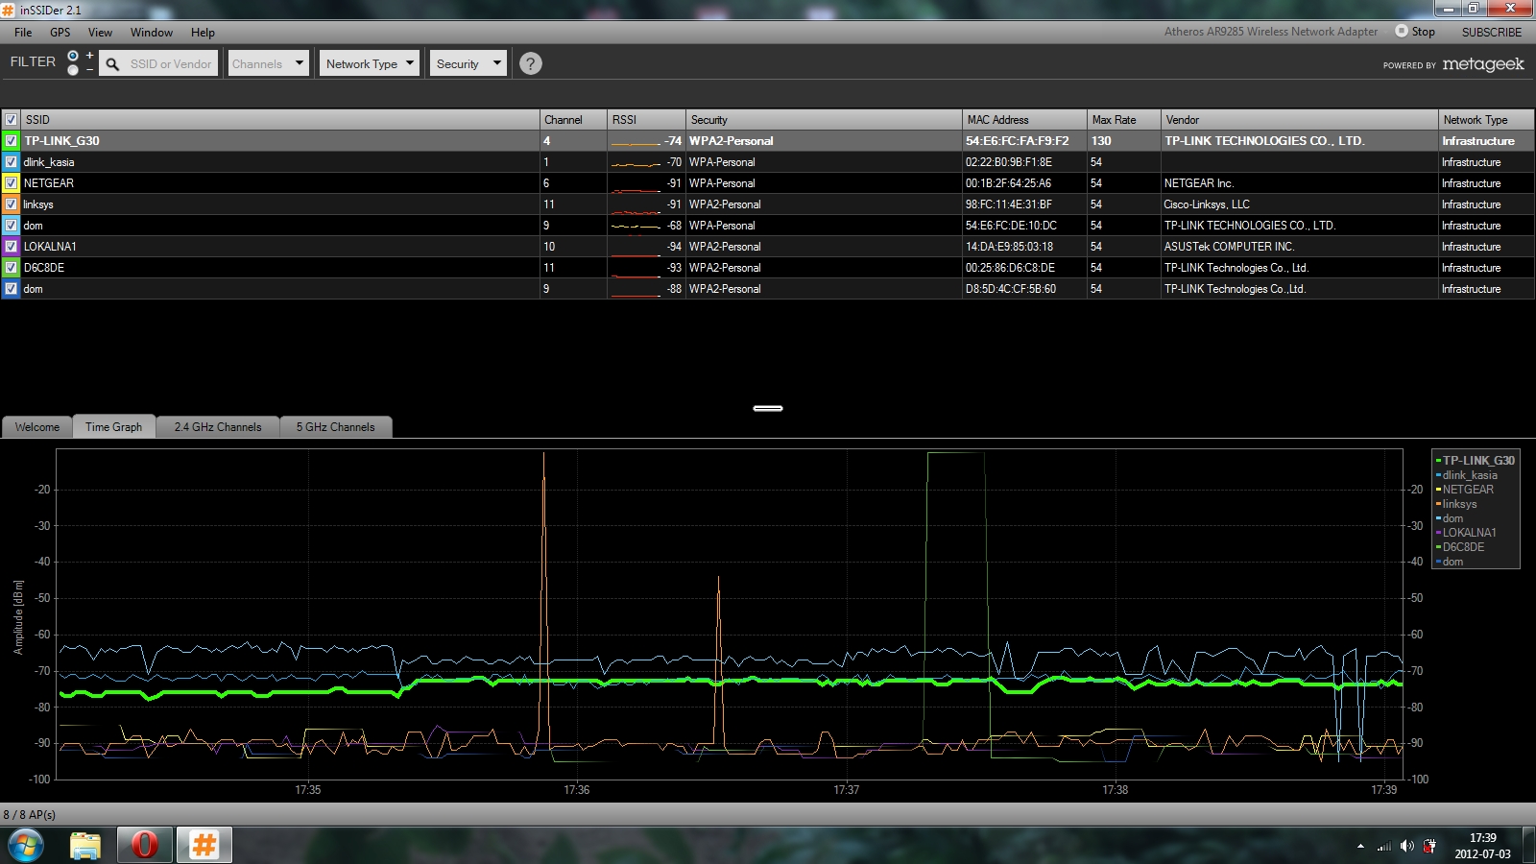Open the View menu
Screen dimensions: 1536x864
(100, 33)
